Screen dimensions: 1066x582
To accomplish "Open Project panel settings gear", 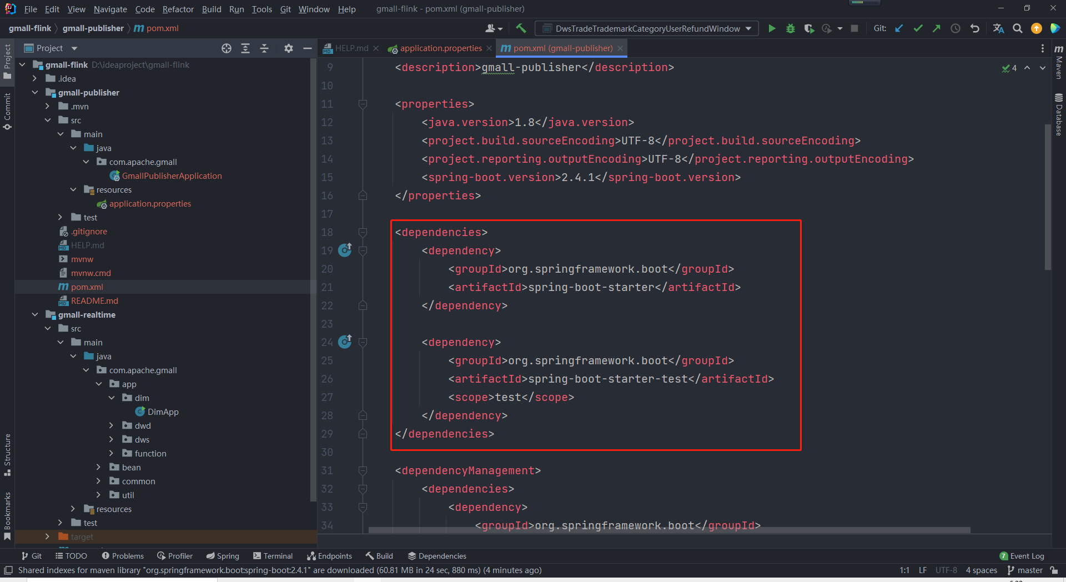I will click(x=288, y=48).
